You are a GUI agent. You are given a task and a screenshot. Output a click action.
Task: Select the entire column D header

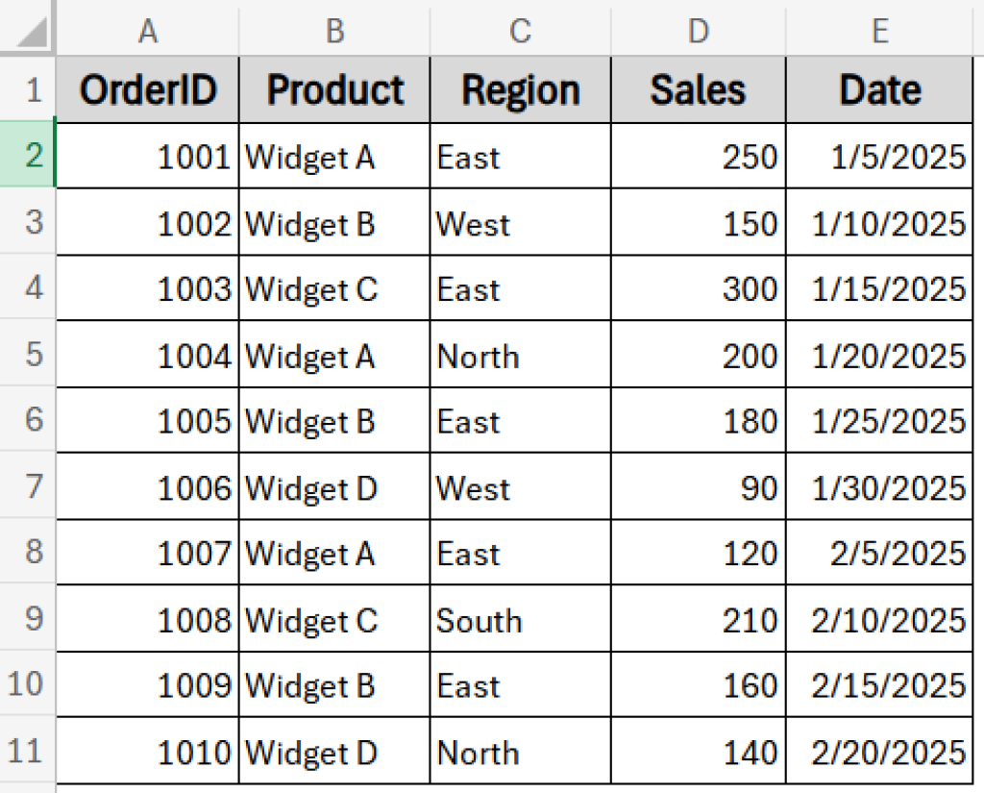[698, 30]
